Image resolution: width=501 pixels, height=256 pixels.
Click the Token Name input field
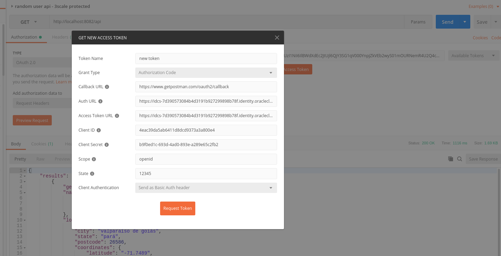[x=206, y=59]
